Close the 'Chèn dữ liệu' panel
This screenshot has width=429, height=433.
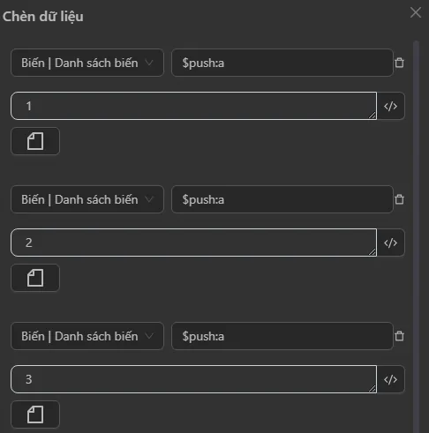click(x=416, y=12)
